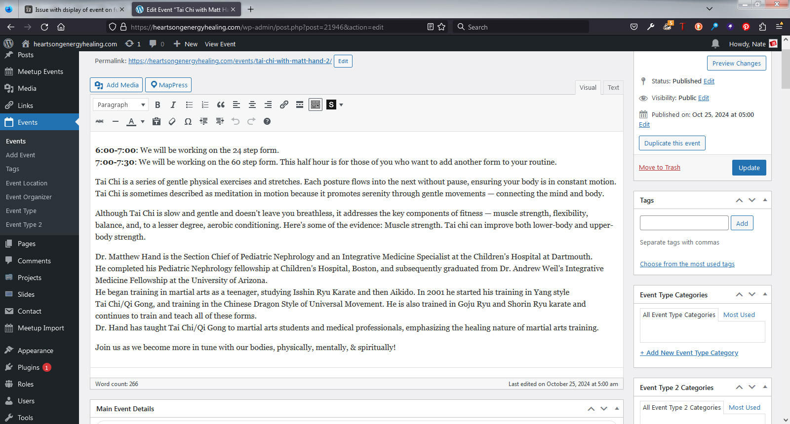Screen dimensions: 790x424
Task: Click the Paste as text icon
Action: 157,121
